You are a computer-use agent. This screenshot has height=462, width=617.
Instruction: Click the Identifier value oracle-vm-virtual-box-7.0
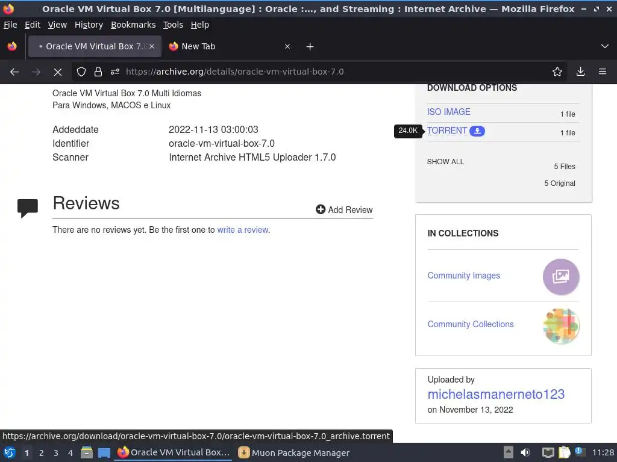click(x=222, y=144)
